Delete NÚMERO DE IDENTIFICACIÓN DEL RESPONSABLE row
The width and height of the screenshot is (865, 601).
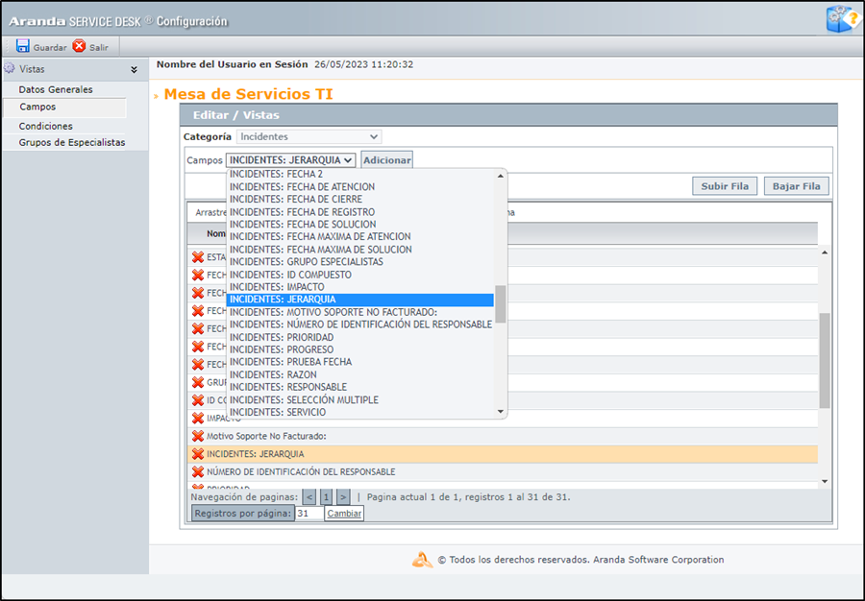(197, 471)
